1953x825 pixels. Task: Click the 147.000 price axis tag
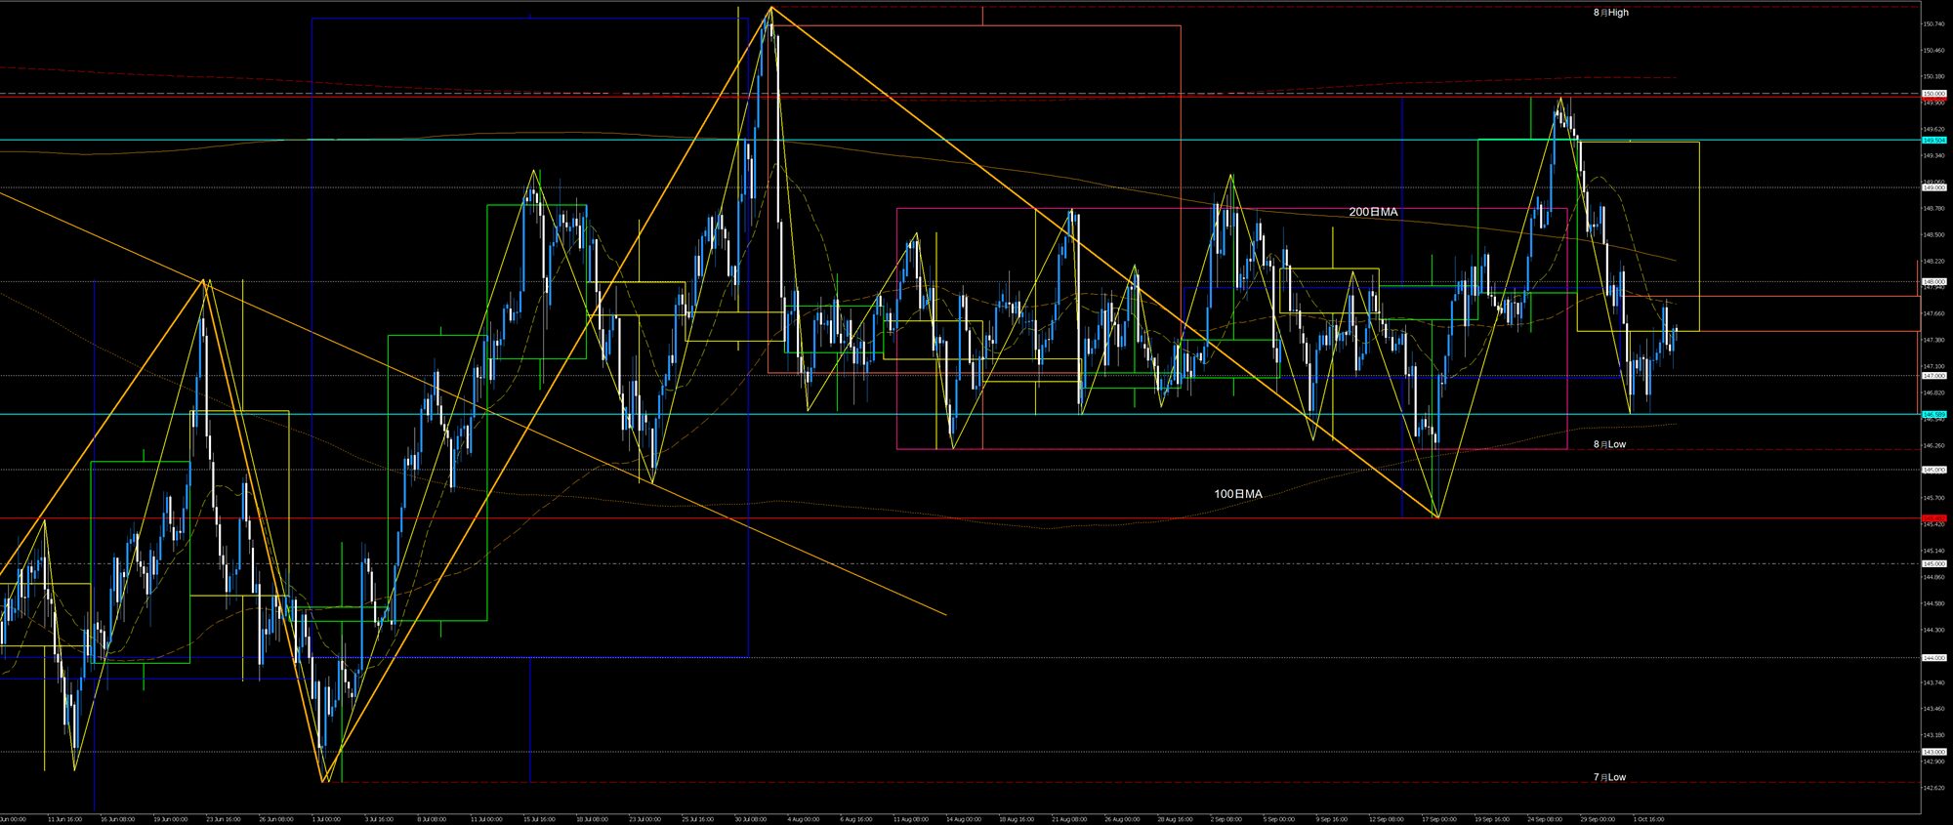[1933, 375]
